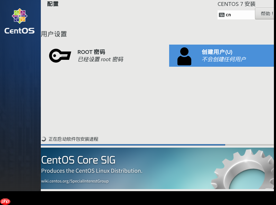
Task: Click the 用户设置 section heading
Action: pyautogui.click(x=54, y=34)
